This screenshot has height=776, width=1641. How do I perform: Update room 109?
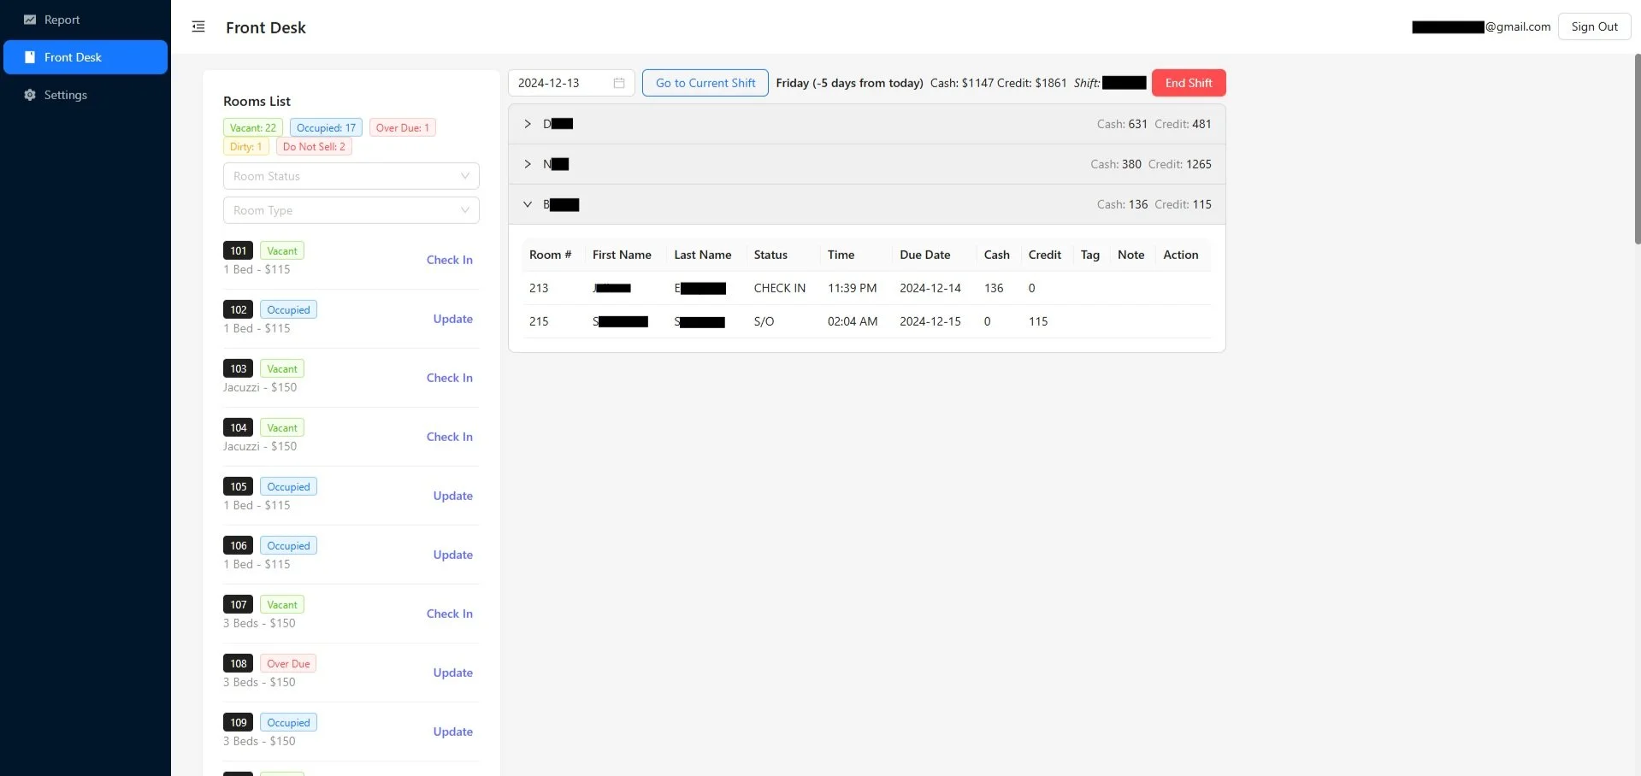pyautogui.click(x=453, y=732)
